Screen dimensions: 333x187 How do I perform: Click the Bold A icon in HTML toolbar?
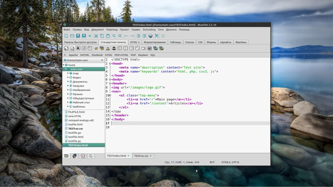(78, 48)
